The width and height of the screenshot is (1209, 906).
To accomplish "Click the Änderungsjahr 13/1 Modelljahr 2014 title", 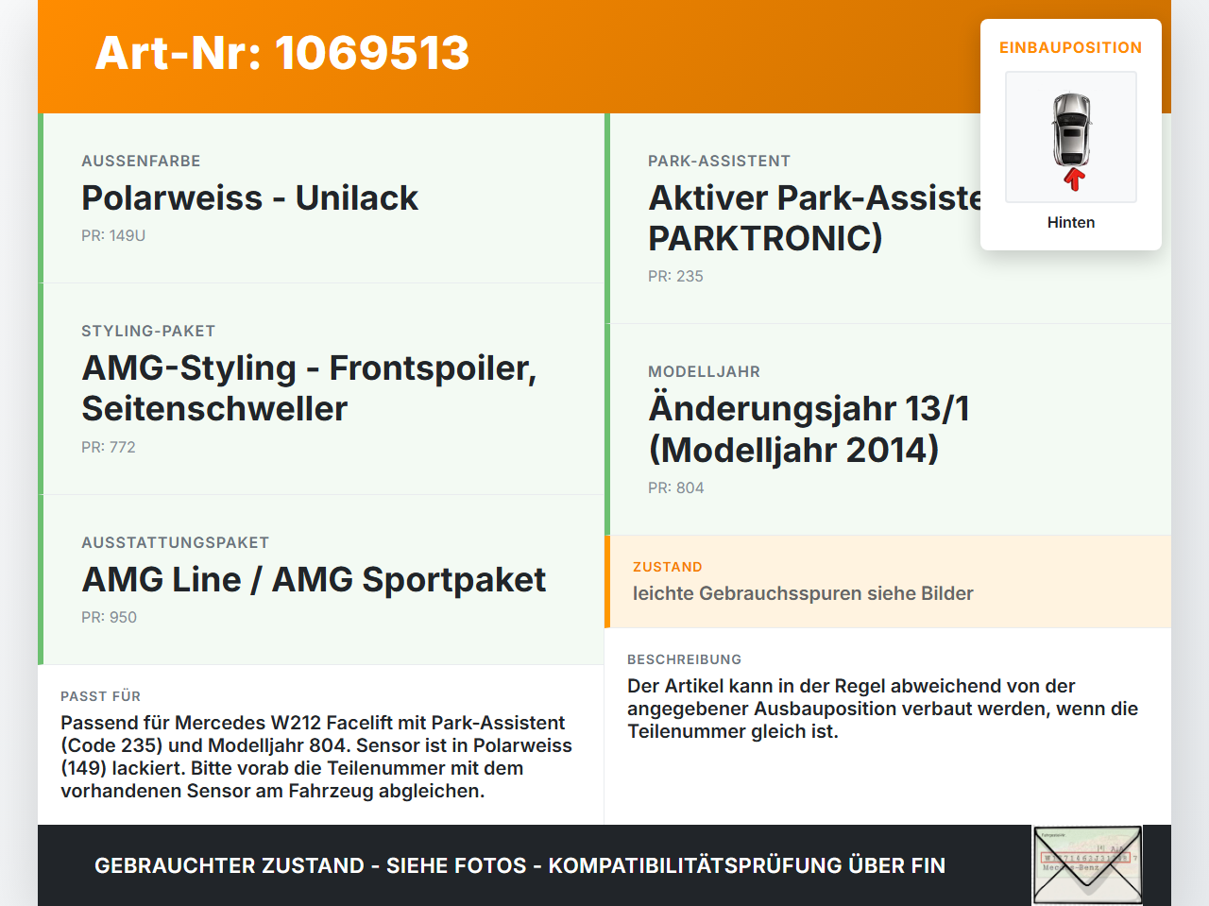I will 809,429.
